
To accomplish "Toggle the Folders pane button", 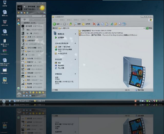I will click(86, 24).
